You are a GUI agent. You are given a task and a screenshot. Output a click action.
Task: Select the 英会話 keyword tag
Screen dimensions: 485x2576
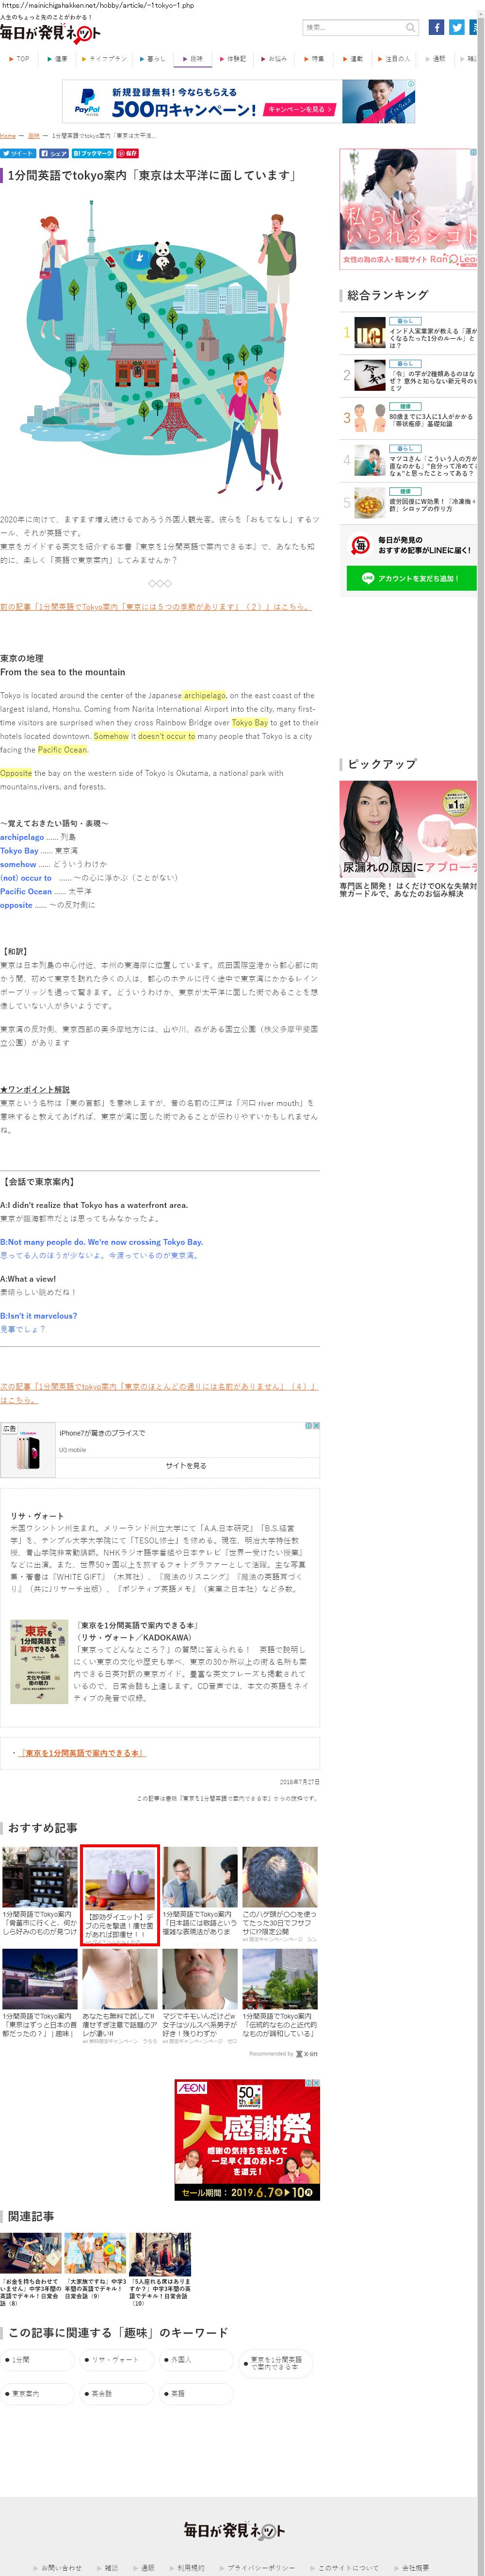pos(118,2393)
